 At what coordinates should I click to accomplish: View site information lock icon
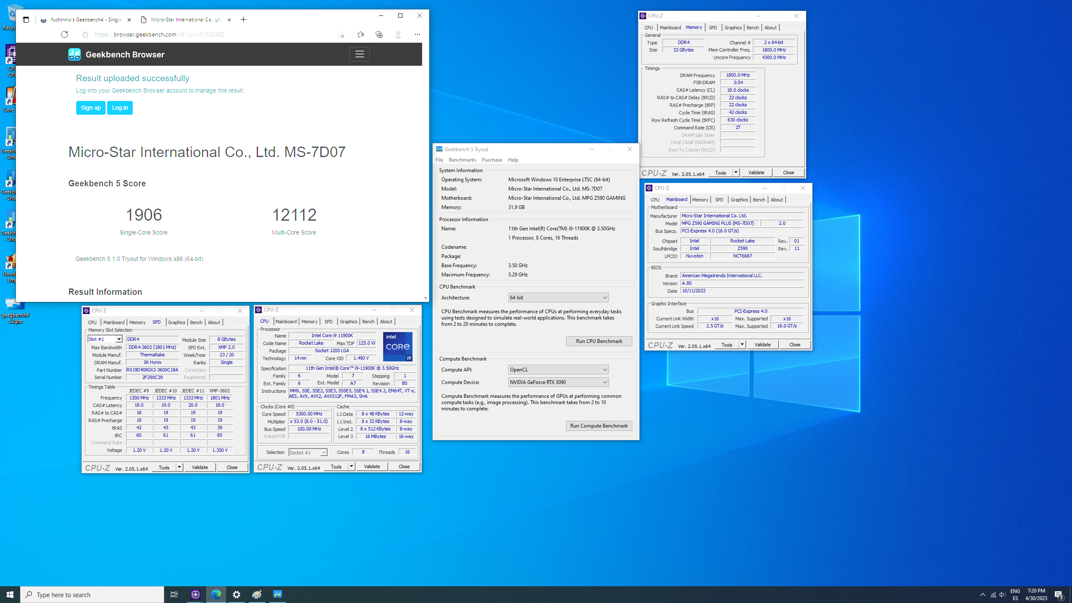[x=85, y=34]
